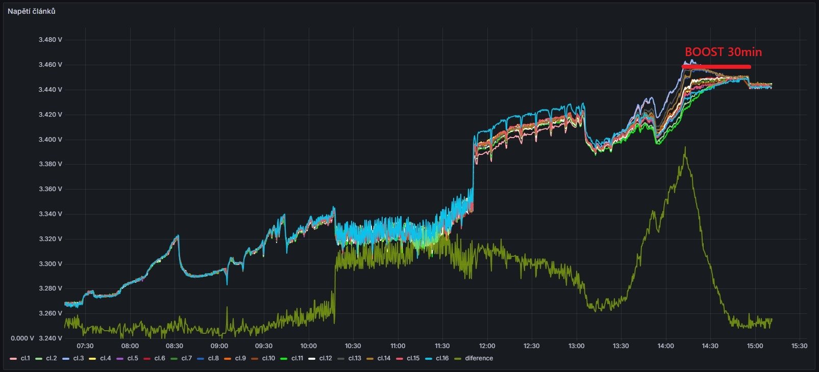Image resolution: width=819 pixels, height=372 pixels.
Task: Click the 15:00 time axis label
Action: tap(755, 346)
